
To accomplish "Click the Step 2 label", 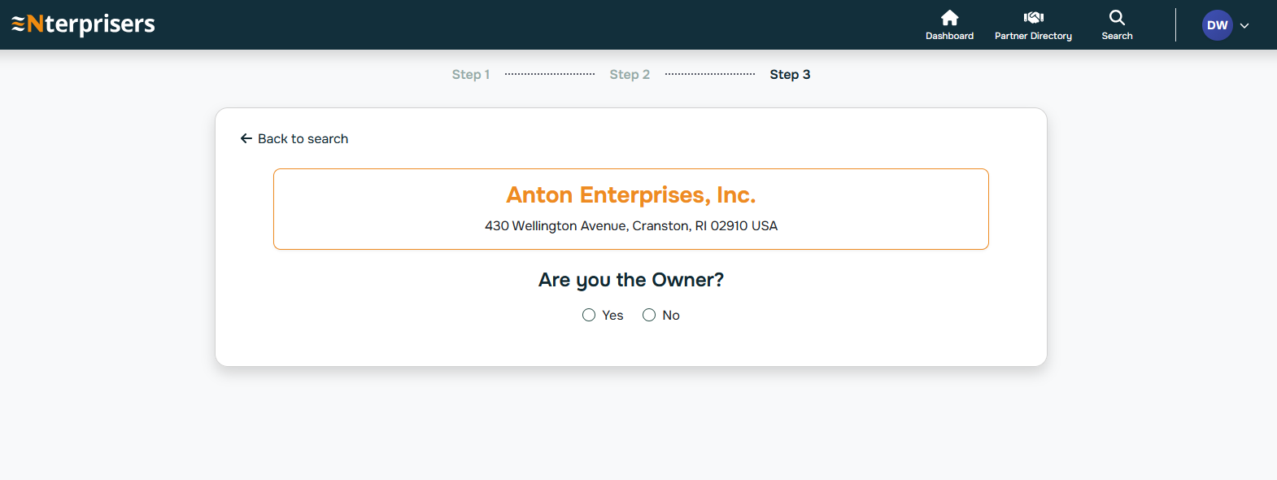I will (x=630, y=74).
